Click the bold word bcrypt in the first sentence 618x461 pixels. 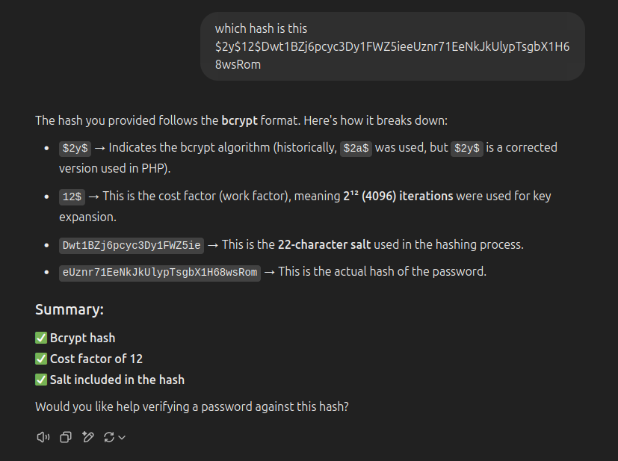click(239, 120)
